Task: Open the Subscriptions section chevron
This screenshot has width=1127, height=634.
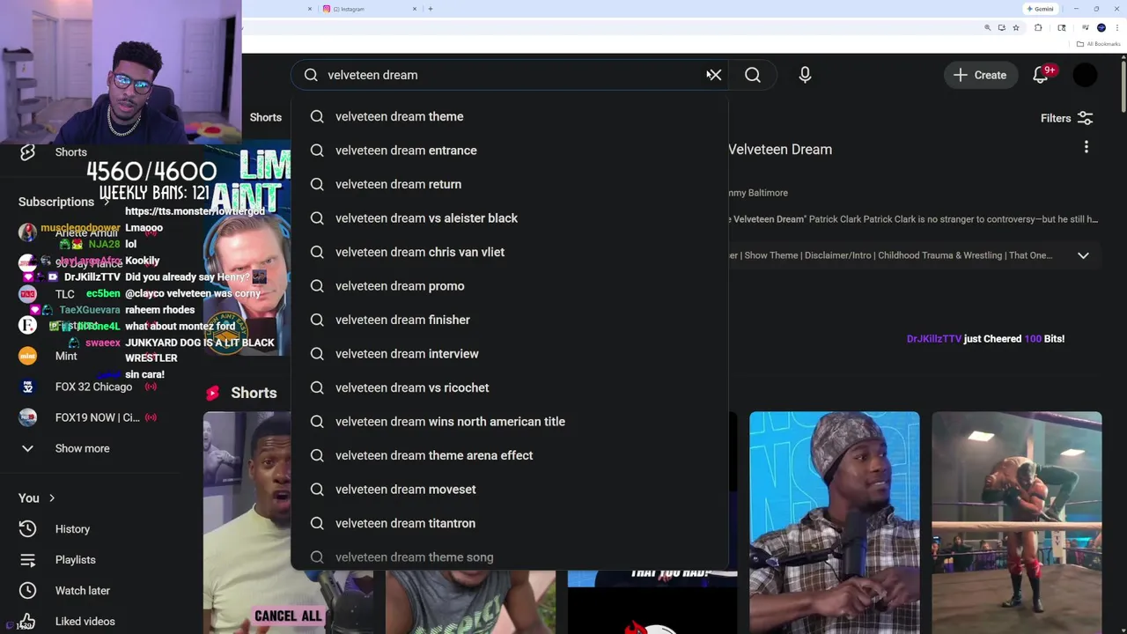Action: tap(106, 202)
